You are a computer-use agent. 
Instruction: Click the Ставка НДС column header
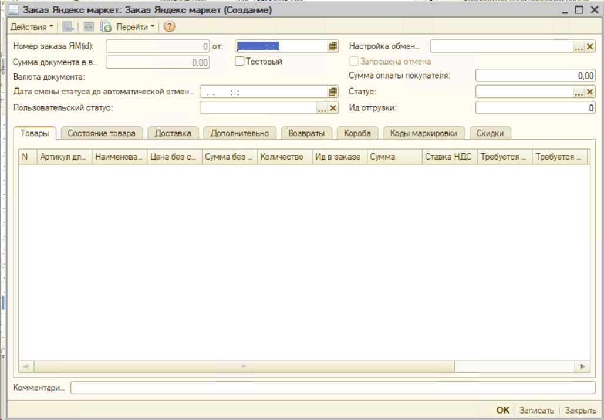point(450,157)
